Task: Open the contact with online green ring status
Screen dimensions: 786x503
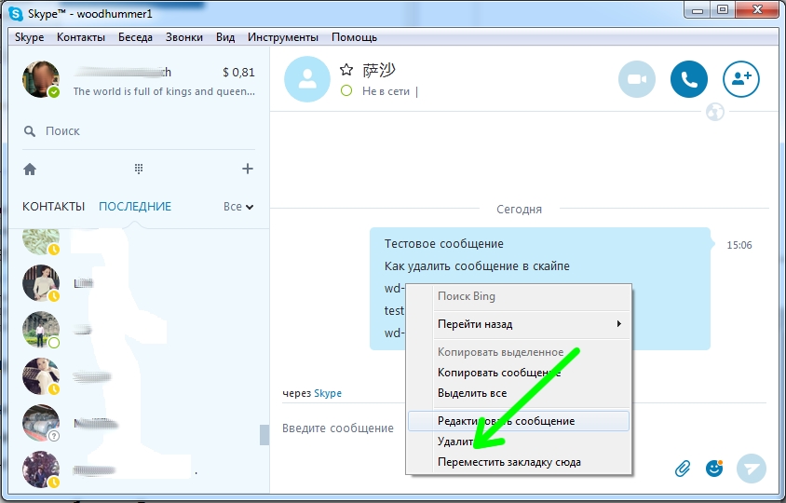Action: (41, 330)
